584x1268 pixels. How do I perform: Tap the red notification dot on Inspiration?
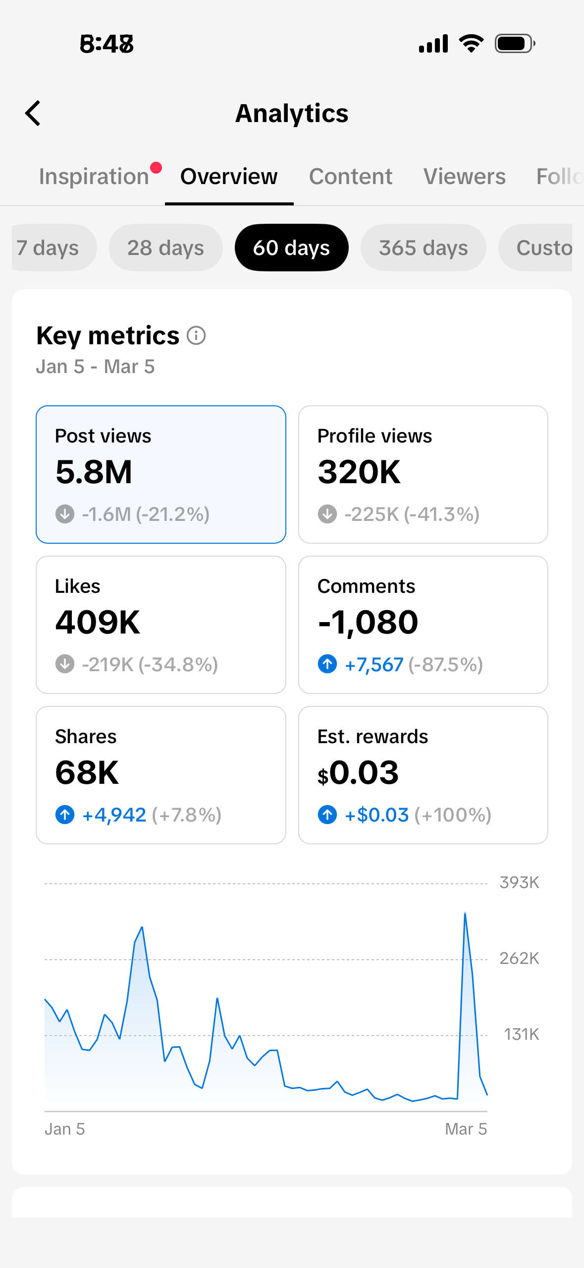[156, 168]
